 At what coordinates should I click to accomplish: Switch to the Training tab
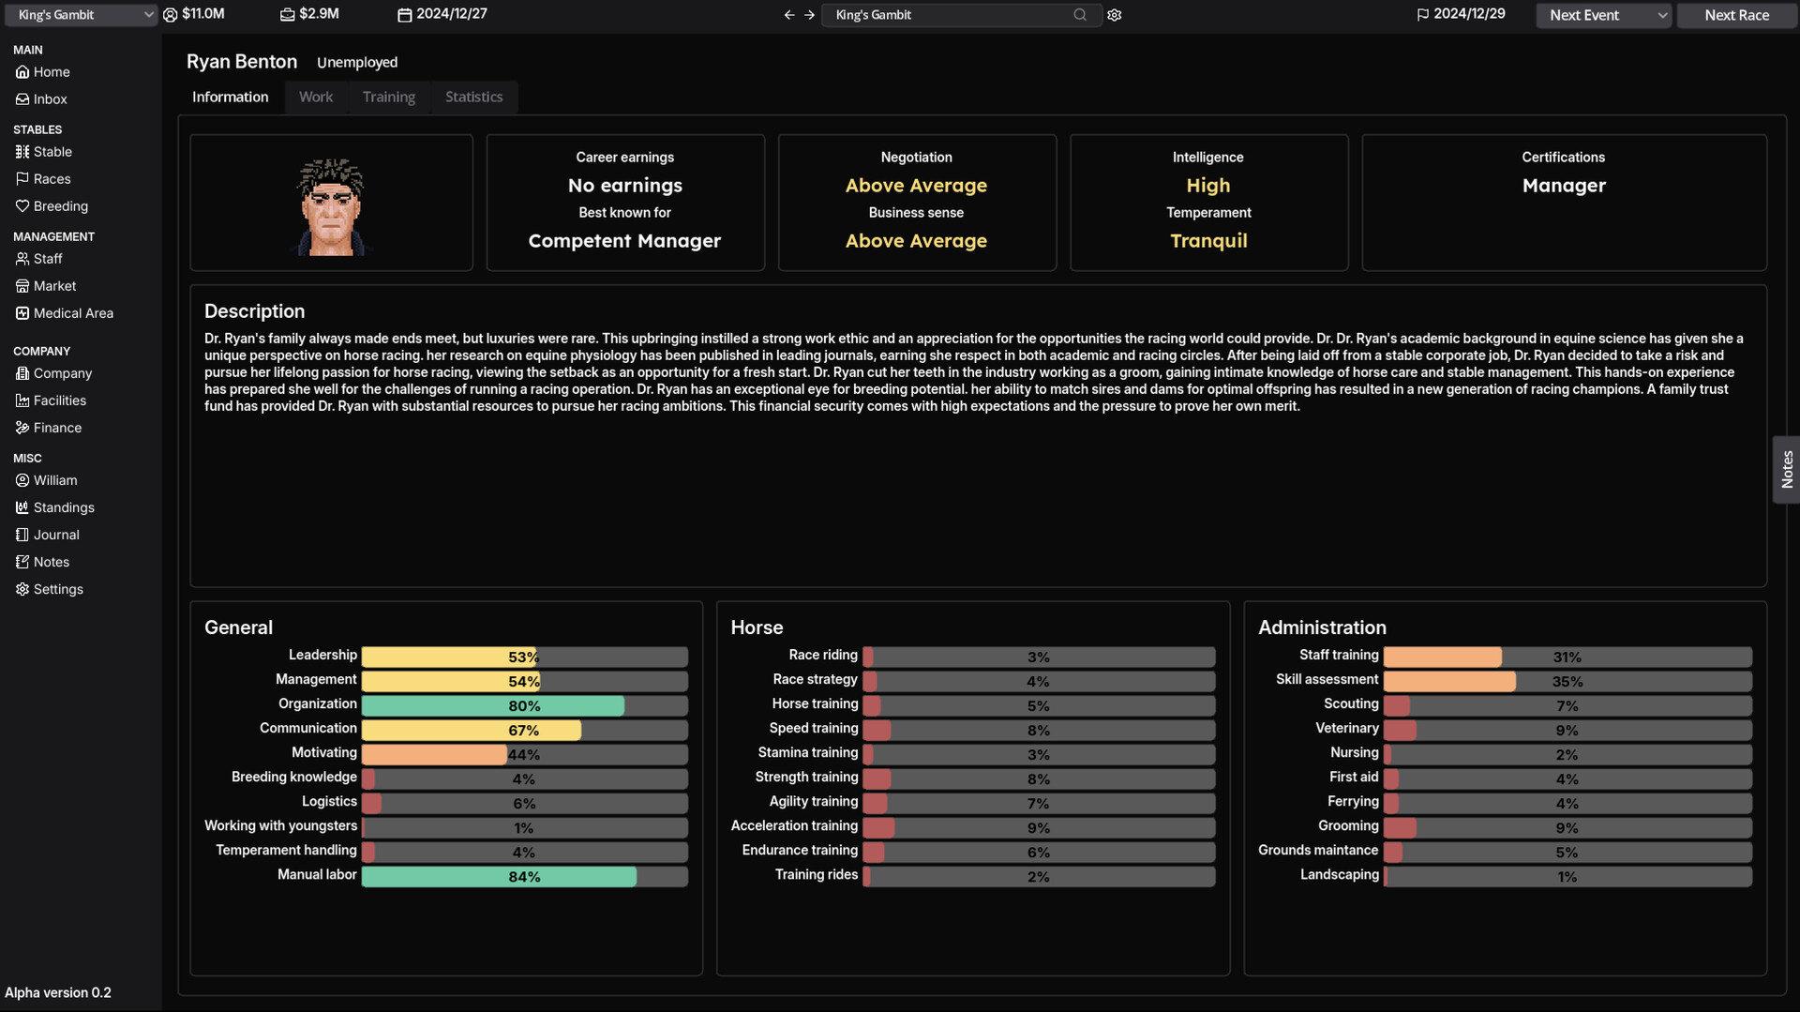[388, 98]
